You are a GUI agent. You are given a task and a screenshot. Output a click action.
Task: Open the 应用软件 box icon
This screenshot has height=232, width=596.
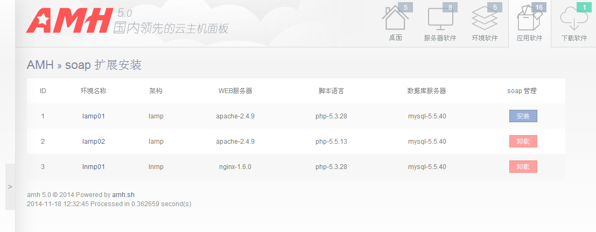529,22
